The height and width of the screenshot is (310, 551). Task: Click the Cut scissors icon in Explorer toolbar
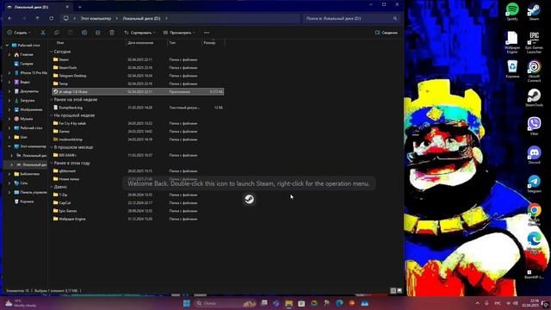(43, 33)
